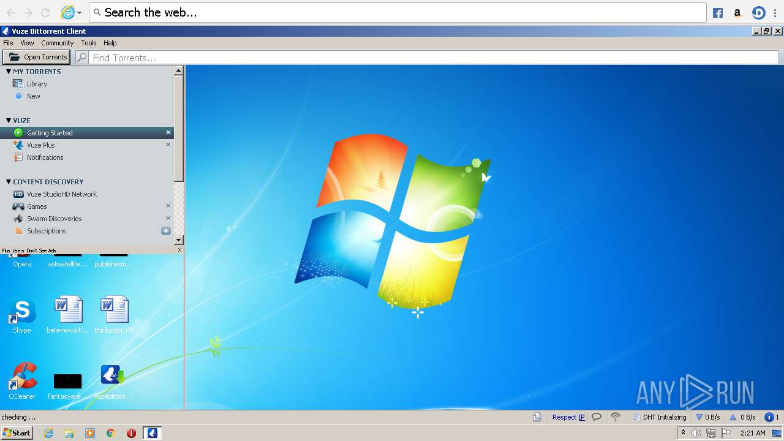Open the Notifications icon
The width and height of the screenshot is (784, 441).
pos(18,157)
